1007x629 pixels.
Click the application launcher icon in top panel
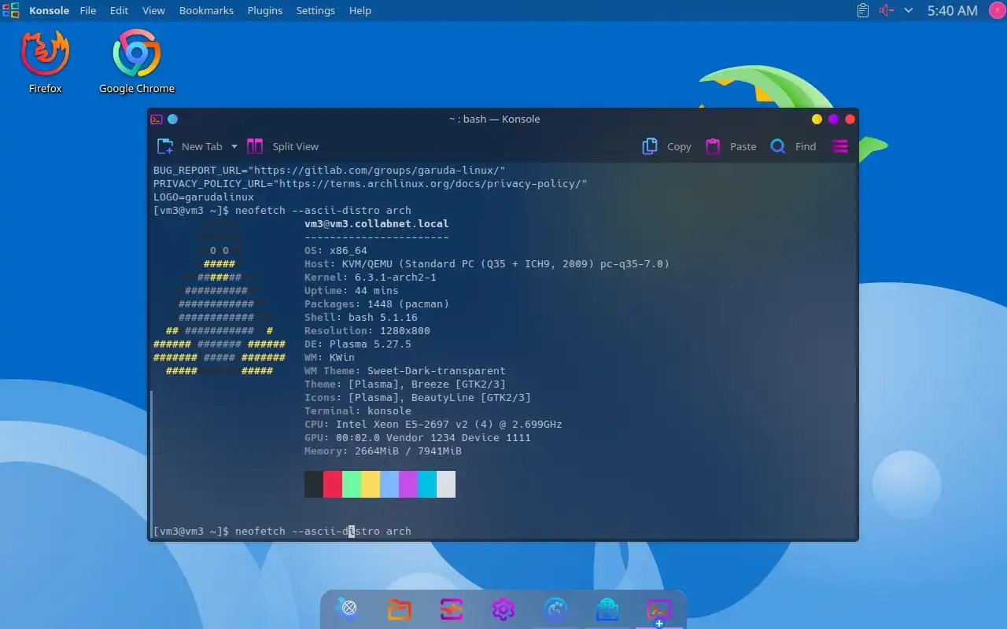[11, 10]
